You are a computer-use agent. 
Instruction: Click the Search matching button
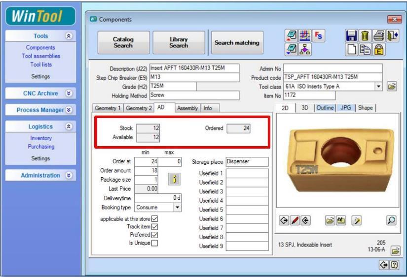[x=237, y=42]
